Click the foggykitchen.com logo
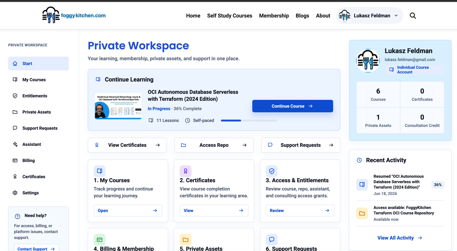Screen dimensions: 457x251 (74, 15)
